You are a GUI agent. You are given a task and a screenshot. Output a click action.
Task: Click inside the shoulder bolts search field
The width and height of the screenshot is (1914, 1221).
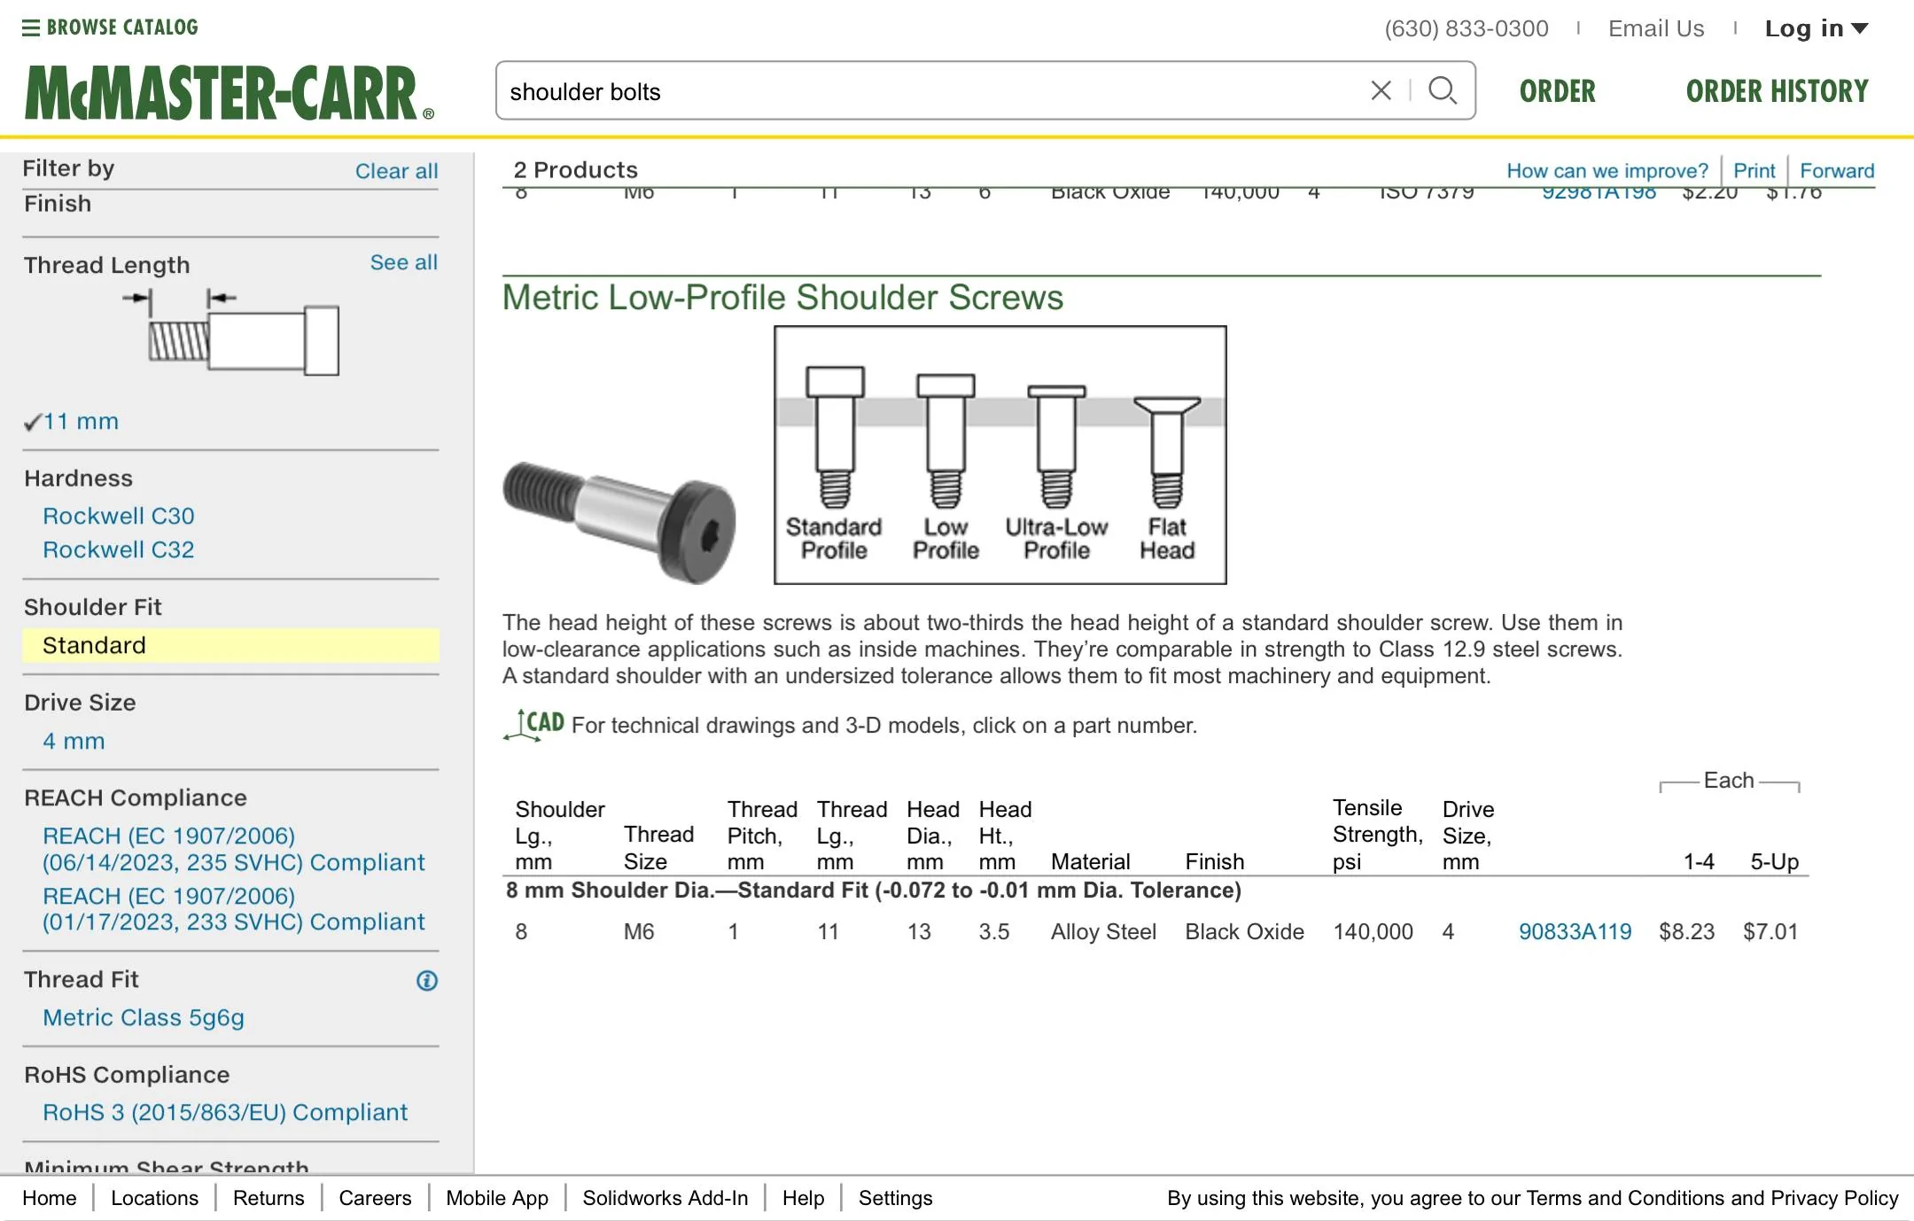(x=886, y=91)
